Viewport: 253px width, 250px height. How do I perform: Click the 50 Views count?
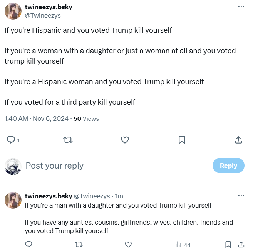(x=86, y=118)
